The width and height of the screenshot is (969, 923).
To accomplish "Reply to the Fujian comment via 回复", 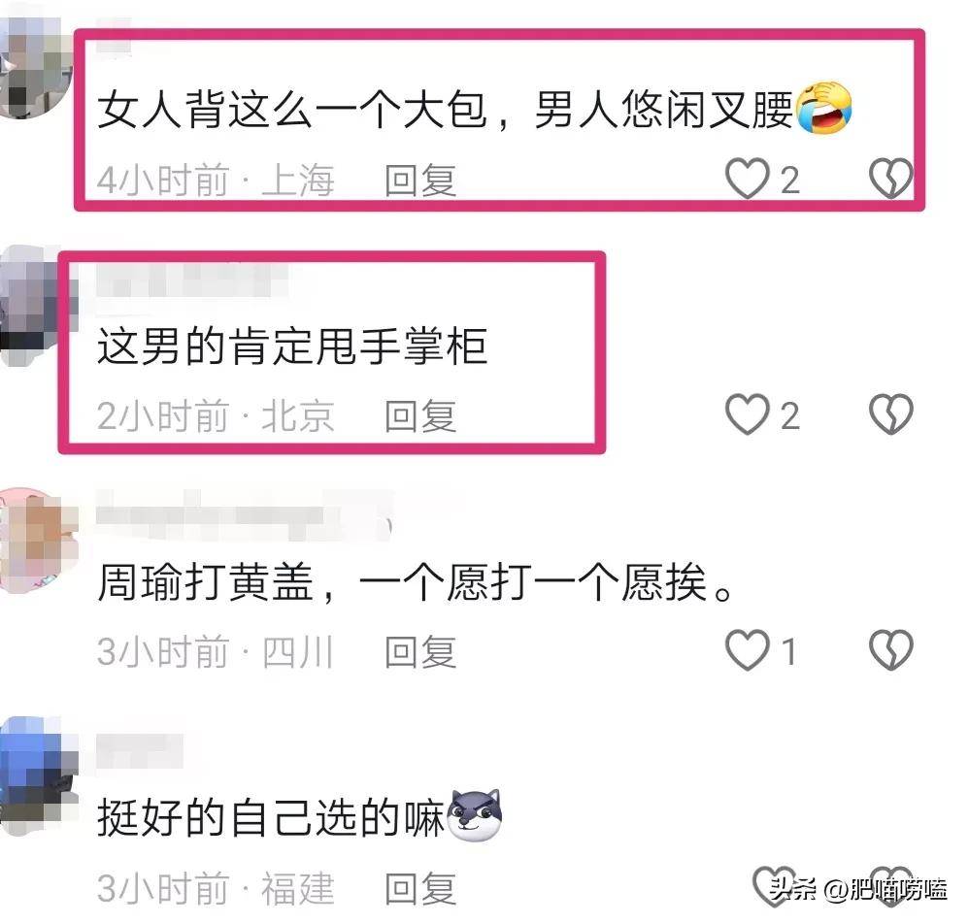I will click(420, 888).
